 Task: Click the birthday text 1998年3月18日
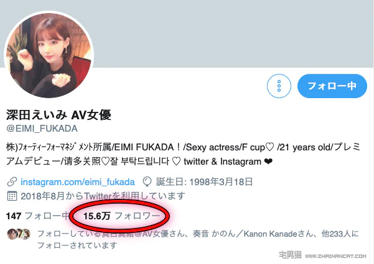[x=221, y=182]
